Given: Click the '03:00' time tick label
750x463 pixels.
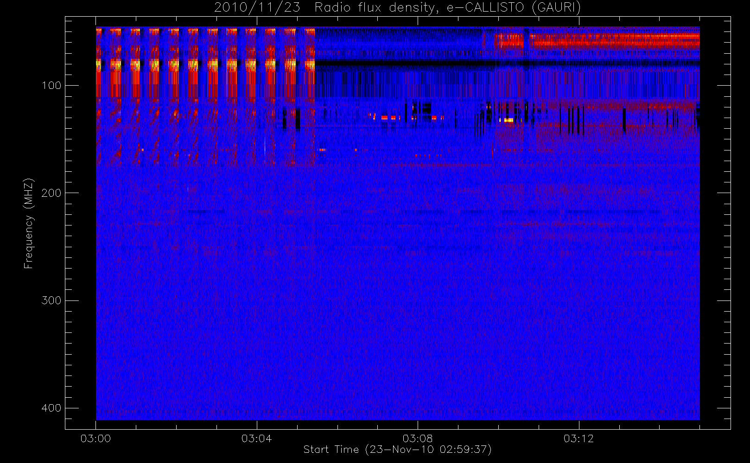Looking at the screenshot, I should (x=95, y=438).
